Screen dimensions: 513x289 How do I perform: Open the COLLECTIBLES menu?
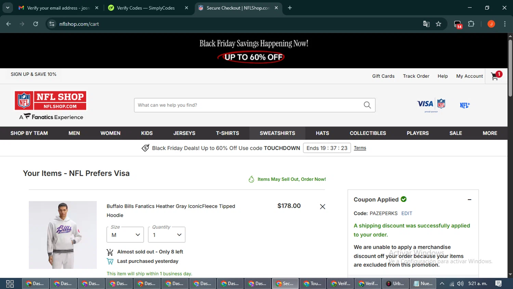click(368, 133)
